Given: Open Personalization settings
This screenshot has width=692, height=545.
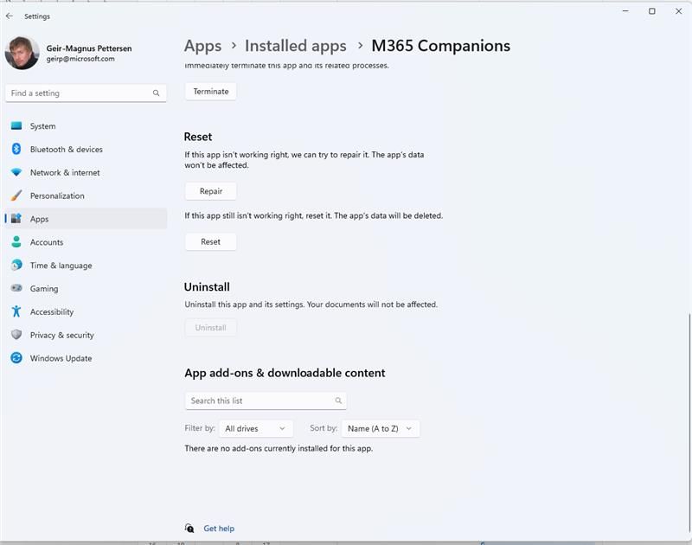Looking at the screenshot, I should click(x=86, y=196).
